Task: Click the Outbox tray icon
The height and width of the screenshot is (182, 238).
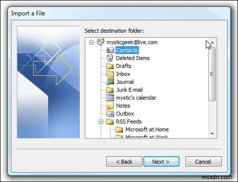Action: 110,114
